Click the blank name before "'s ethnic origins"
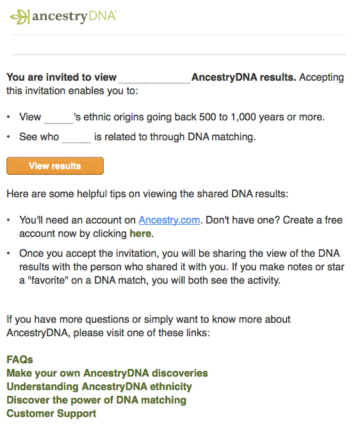The height and width of the screenshot is (424, 358). [58, 120]
